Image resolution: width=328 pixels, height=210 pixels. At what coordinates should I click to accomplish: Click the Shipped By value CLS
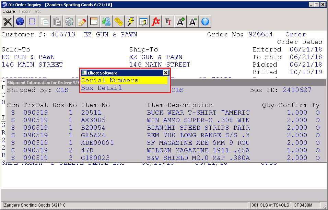(x=62, y=90)
